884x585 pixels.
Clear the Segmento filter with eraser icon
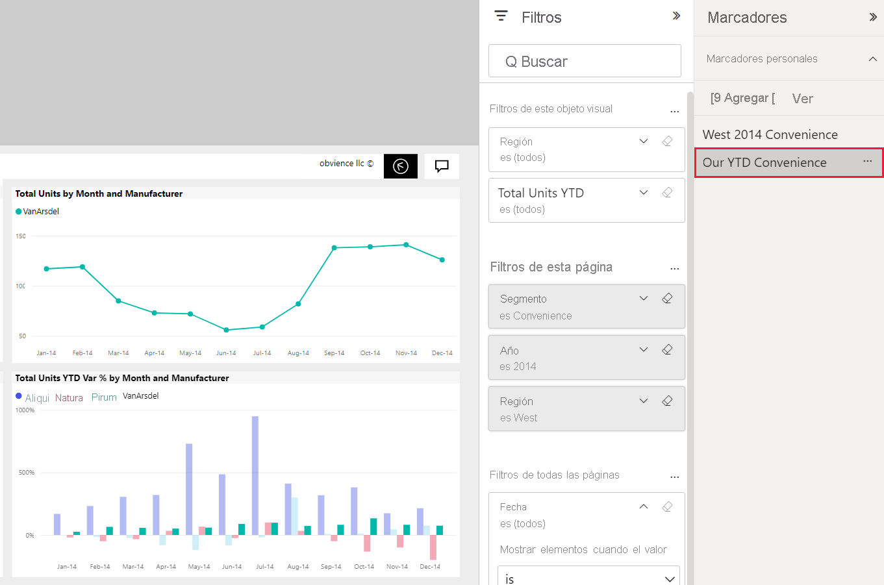[x=667, y=298]
